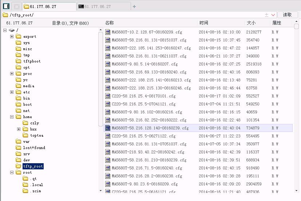The width and height of the screenshot is (301, 201).
Task: Select file C220-58.216.25.5-06271122.cfg
Action: coord(144,136)
